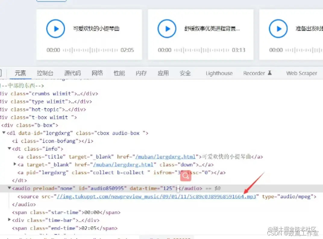Select the div class type wlimit row
Image resolution: width=323 pixels, height=239 pixels.
46,102
